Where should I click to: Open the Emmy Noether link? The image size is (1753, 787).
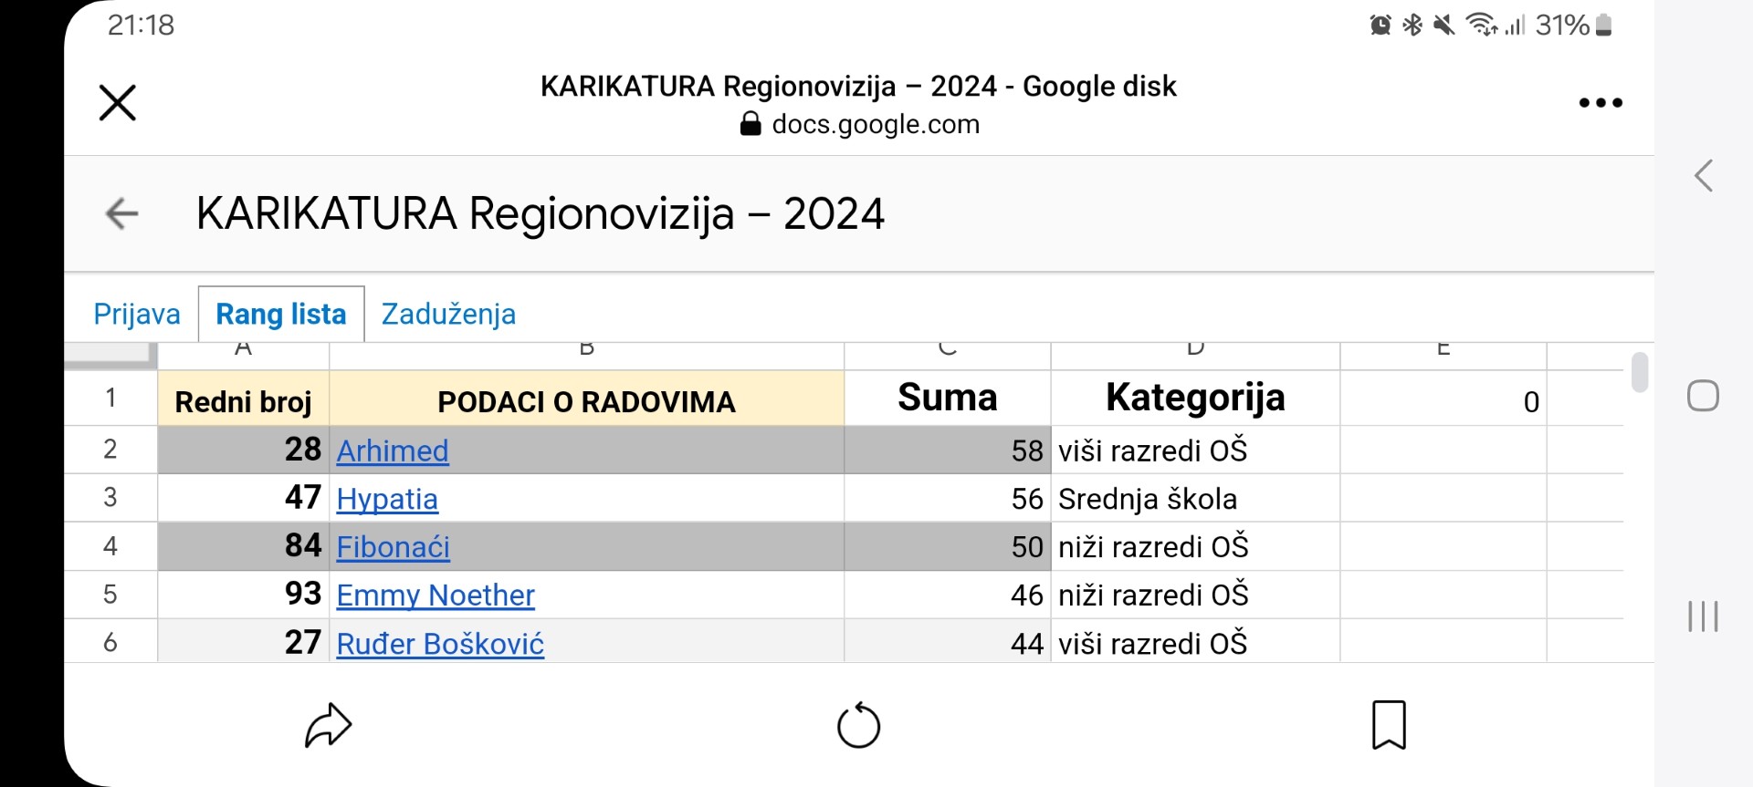[x=436, y=595]
